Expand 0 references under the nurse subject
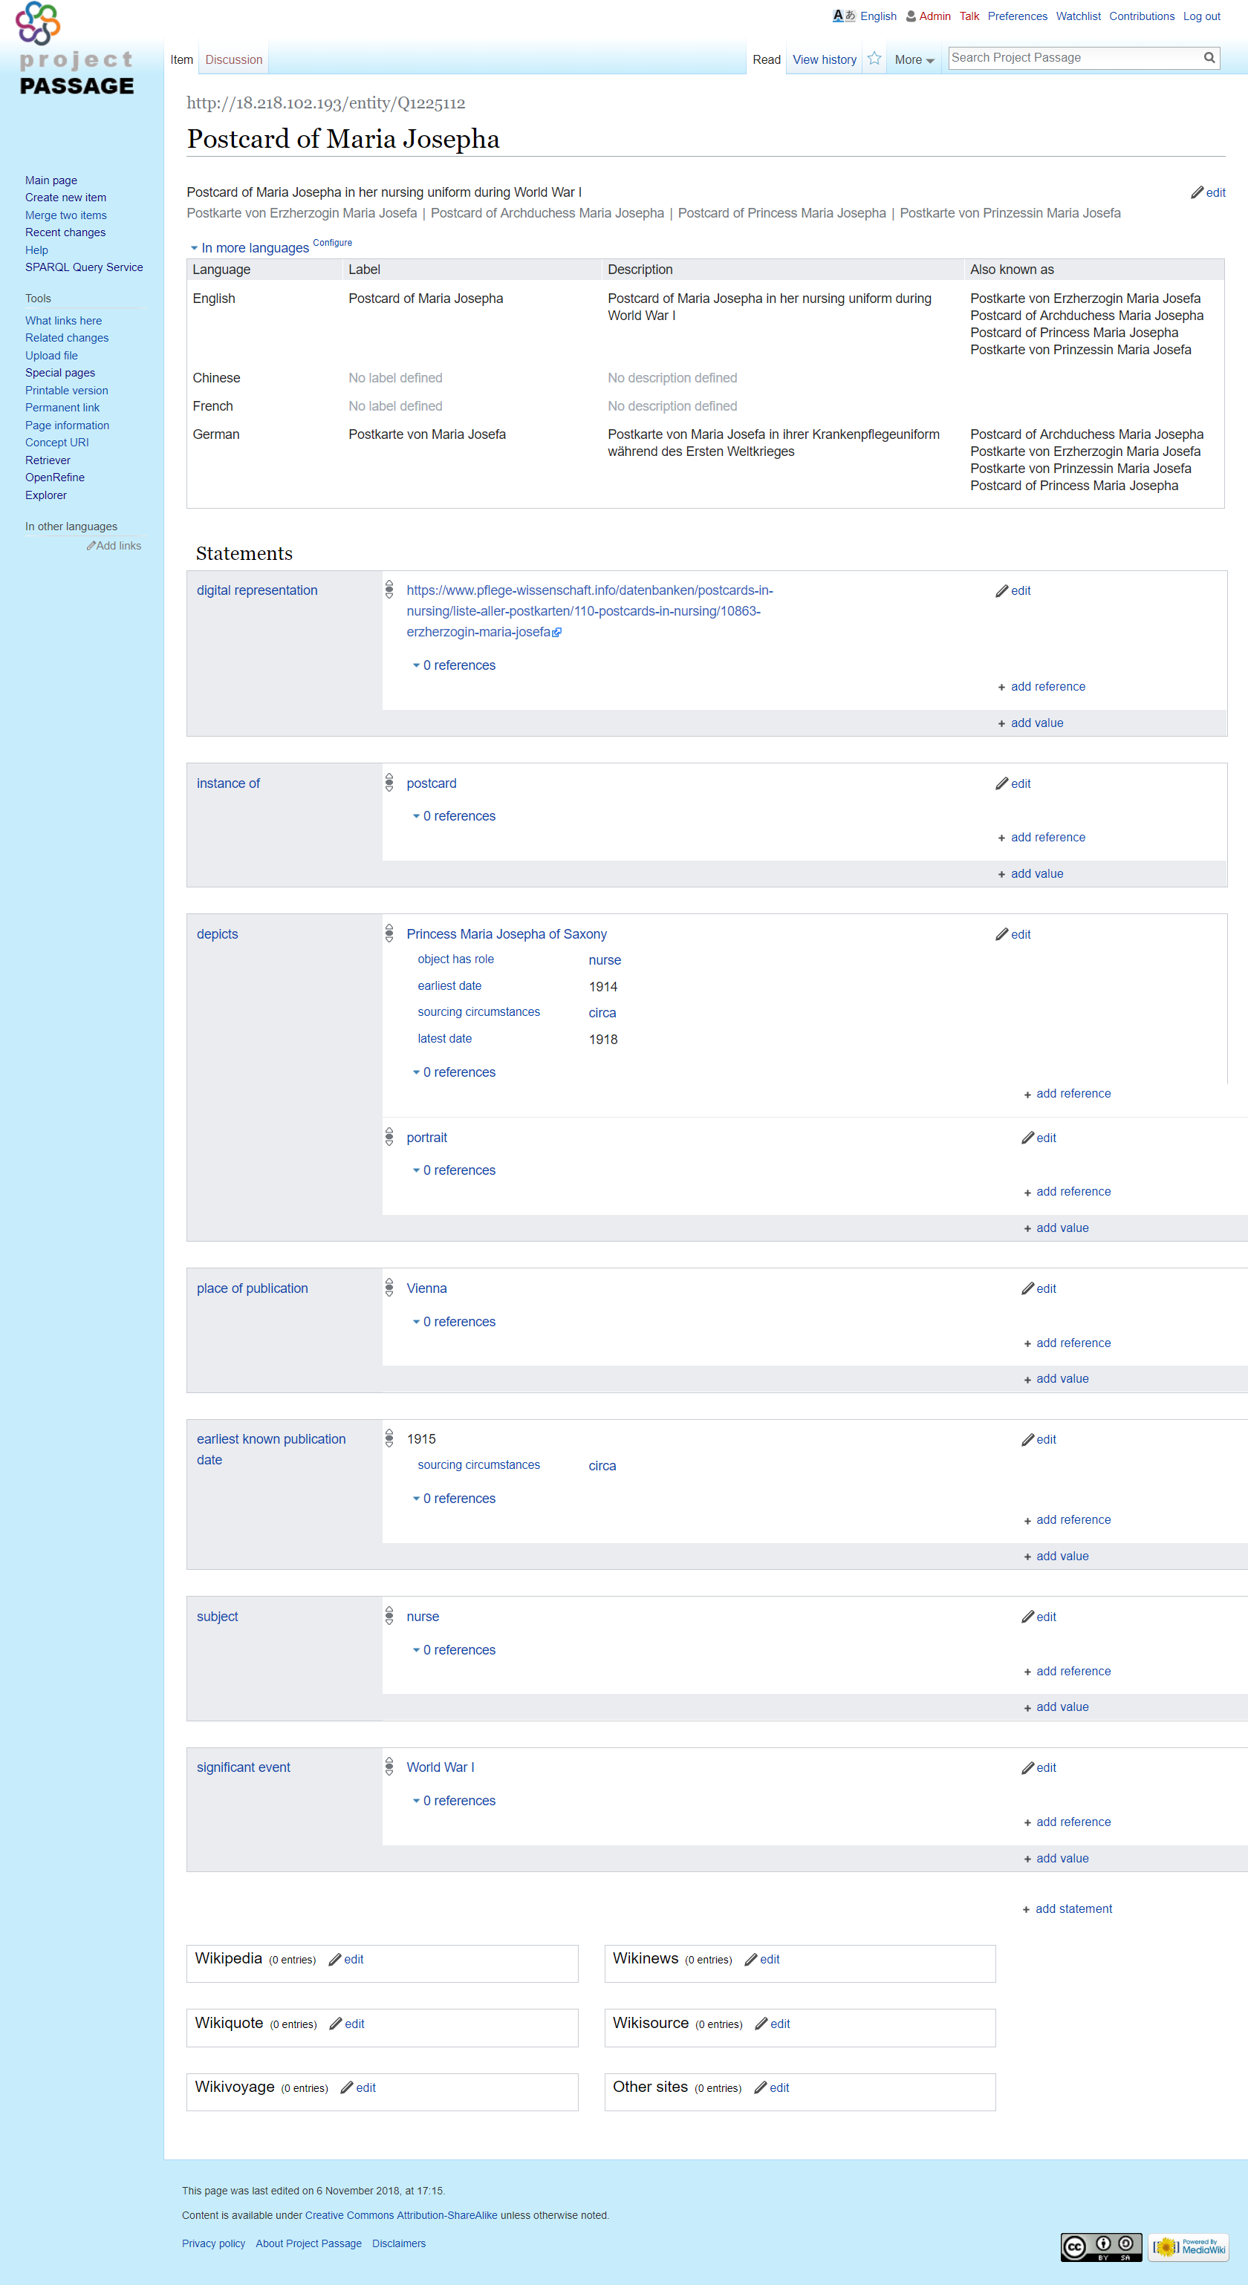Screen dimensions: 1248x2285 pyautogui.click(x=458, y=1650)
